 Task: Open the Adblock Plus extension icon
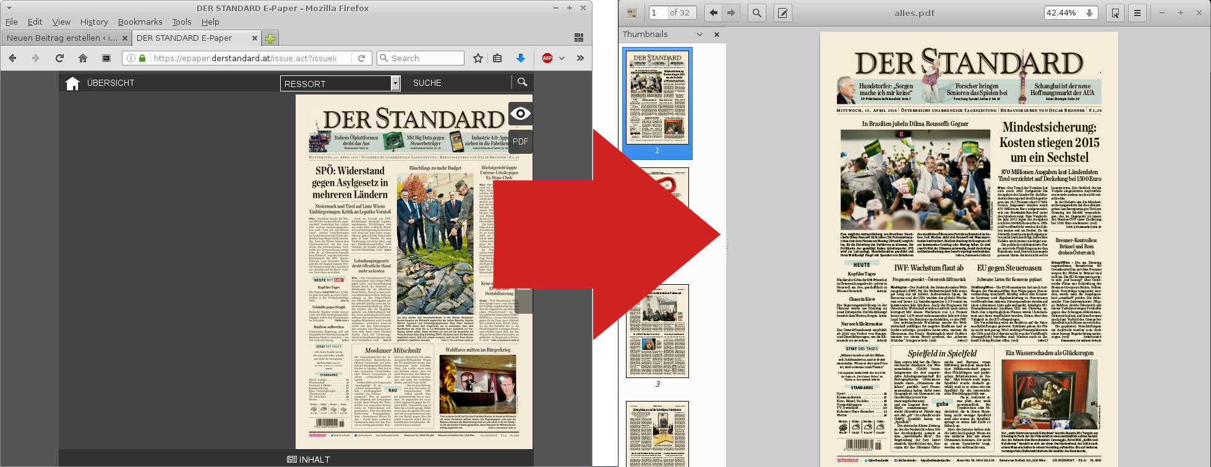coord(547,58)
